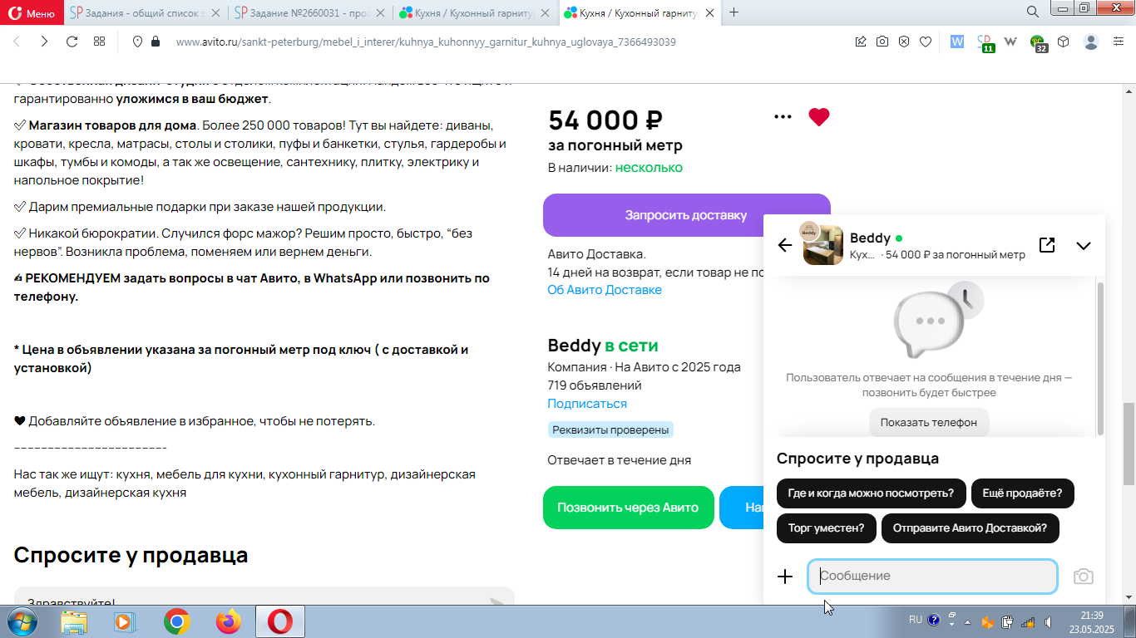1136x638 pixels.
Task: Open chat in new window icon
Action: 1047,245
